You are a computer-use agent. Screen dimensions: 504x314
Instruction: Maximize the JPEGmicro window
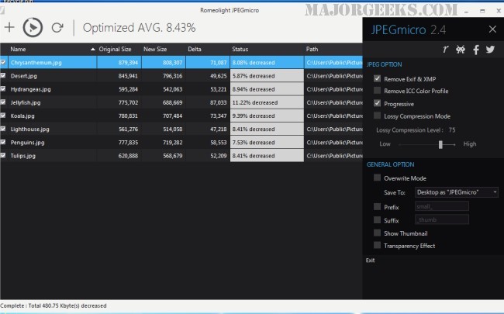[x=482, y=11]
